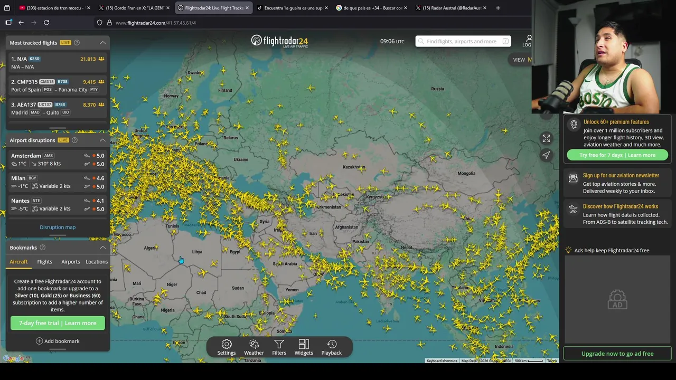Image resolution: width=676 pixels, height=380 pixels.
Task: Click premium features lightbulb icon
Action: pyautogui.click(x=574, y=125)
